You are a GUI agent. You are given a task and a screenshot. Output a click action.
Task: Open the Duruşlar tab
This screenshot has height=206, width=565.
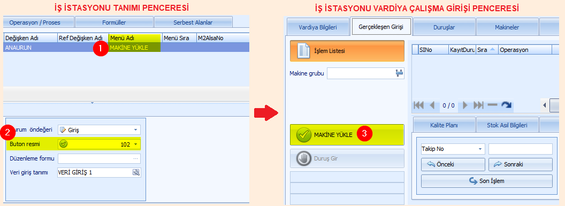(444, 27)
